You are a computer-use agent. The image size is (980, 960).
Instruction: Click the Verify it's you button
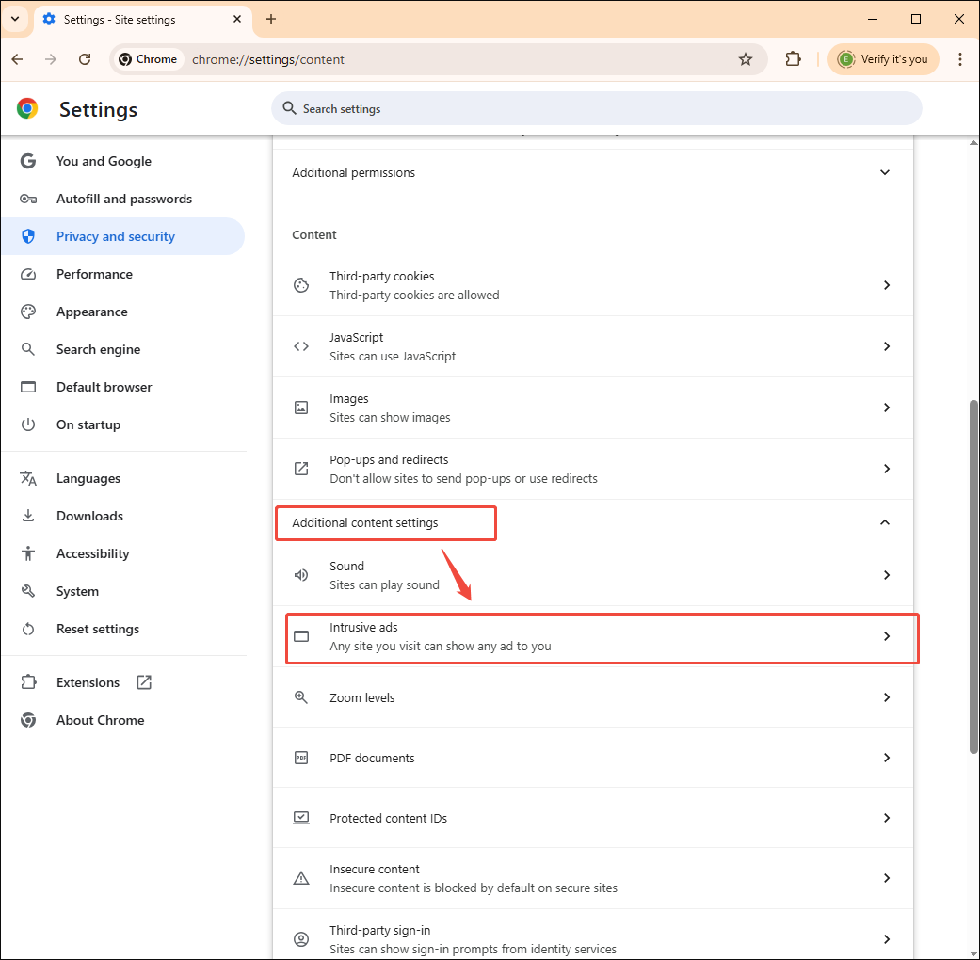(x=883, y=58)
